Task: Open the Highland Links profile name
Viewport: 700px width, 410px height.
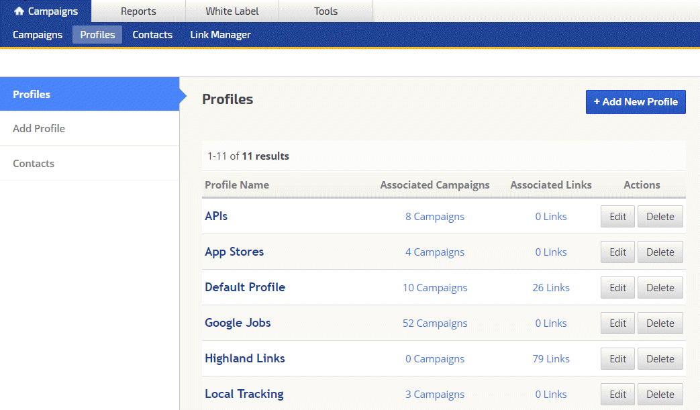Action: tap(245, 358)
